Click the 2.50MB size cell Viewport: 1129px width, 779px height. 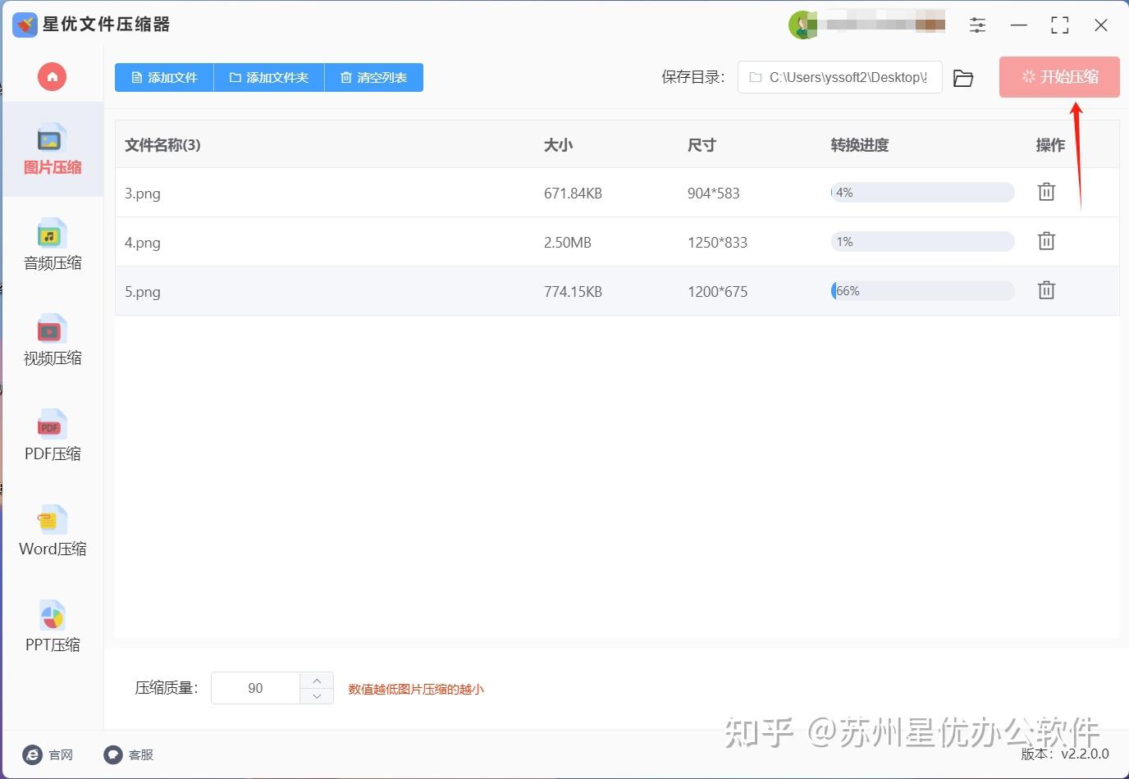(568, 243)
